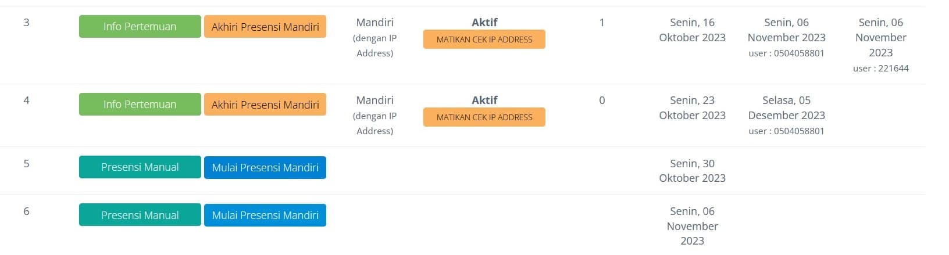
Task: Click the Aktif status in row 4
Action: 484,100
